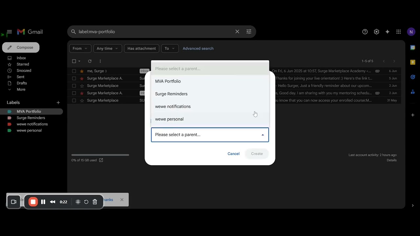Screen dimensions: 420x236
Task: Hide side panel arrow at bottom right
Action: 413,206
